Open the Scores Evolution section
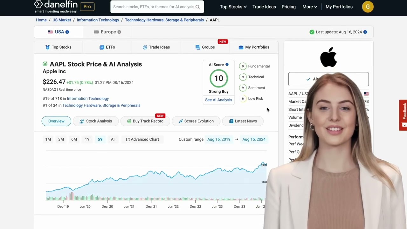This screenshot has width=407, height=229. pos(196,121)
